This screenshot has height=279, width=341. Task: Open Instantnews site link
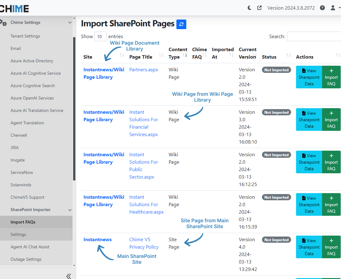97,239
